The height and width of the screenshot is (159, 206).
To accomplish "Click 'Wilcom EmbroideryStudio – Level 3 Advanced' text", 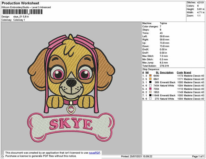I will click(x=26, y=7).
